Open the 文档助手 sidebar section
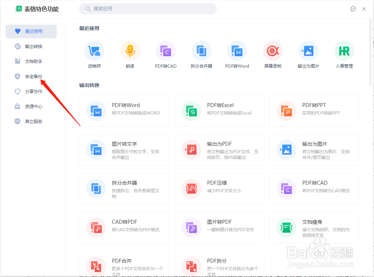This screenshot has height=277, width=374. pos(31,61)
